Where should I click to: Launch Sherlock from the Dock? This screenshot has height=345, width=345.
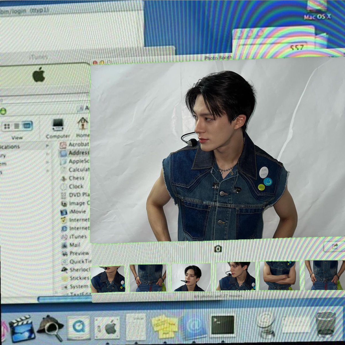[50, 328]
